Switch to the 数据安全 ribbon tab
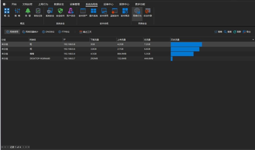Viewport: 255px width, 150px height. click(59, 4)
